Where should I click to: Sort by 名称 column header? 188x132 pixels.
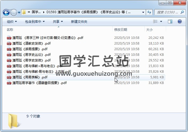[x=10, y=30]
